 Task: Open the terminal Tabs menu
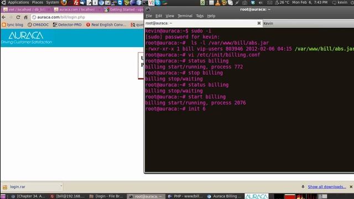point(200,16)
